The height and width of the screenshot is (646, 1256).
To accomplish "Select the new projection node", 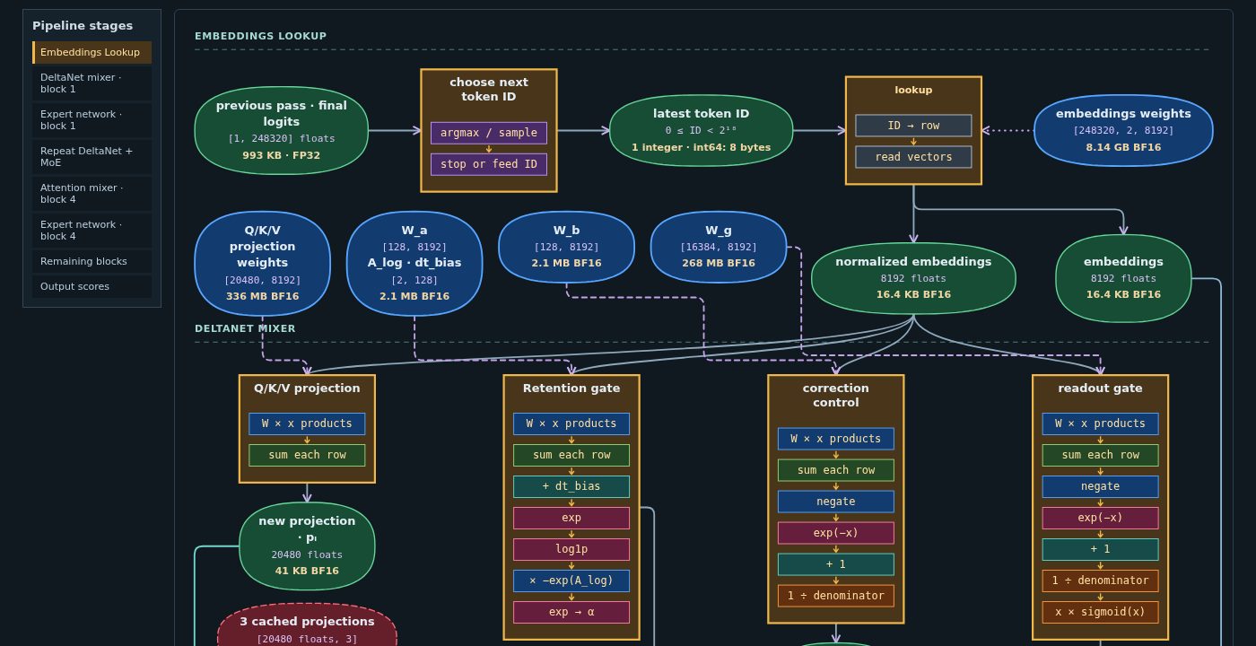I will click(x=307, y=546).
